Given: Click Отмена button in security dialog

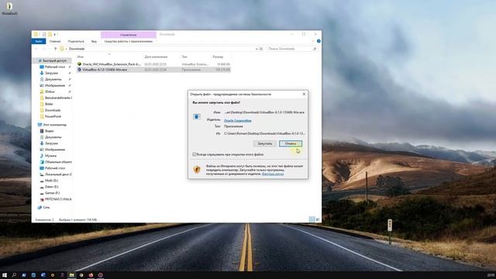Looking at the screenshot, I should 291,143.
